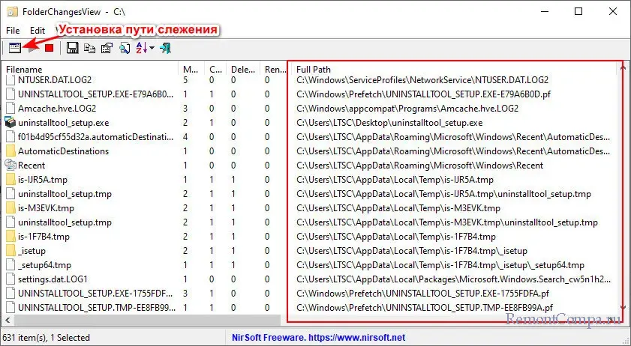631x346 pixels.
Task: Open the Edit menu
Action: (x=38, y=30)
